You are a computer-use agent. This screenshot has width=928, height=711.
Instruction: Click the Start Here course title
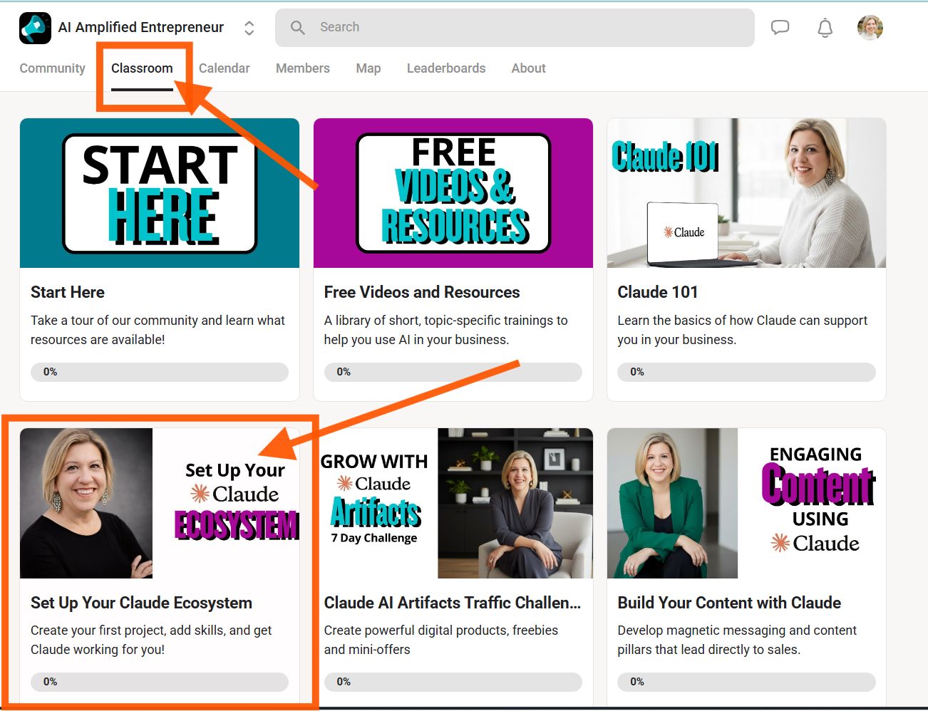68,292
